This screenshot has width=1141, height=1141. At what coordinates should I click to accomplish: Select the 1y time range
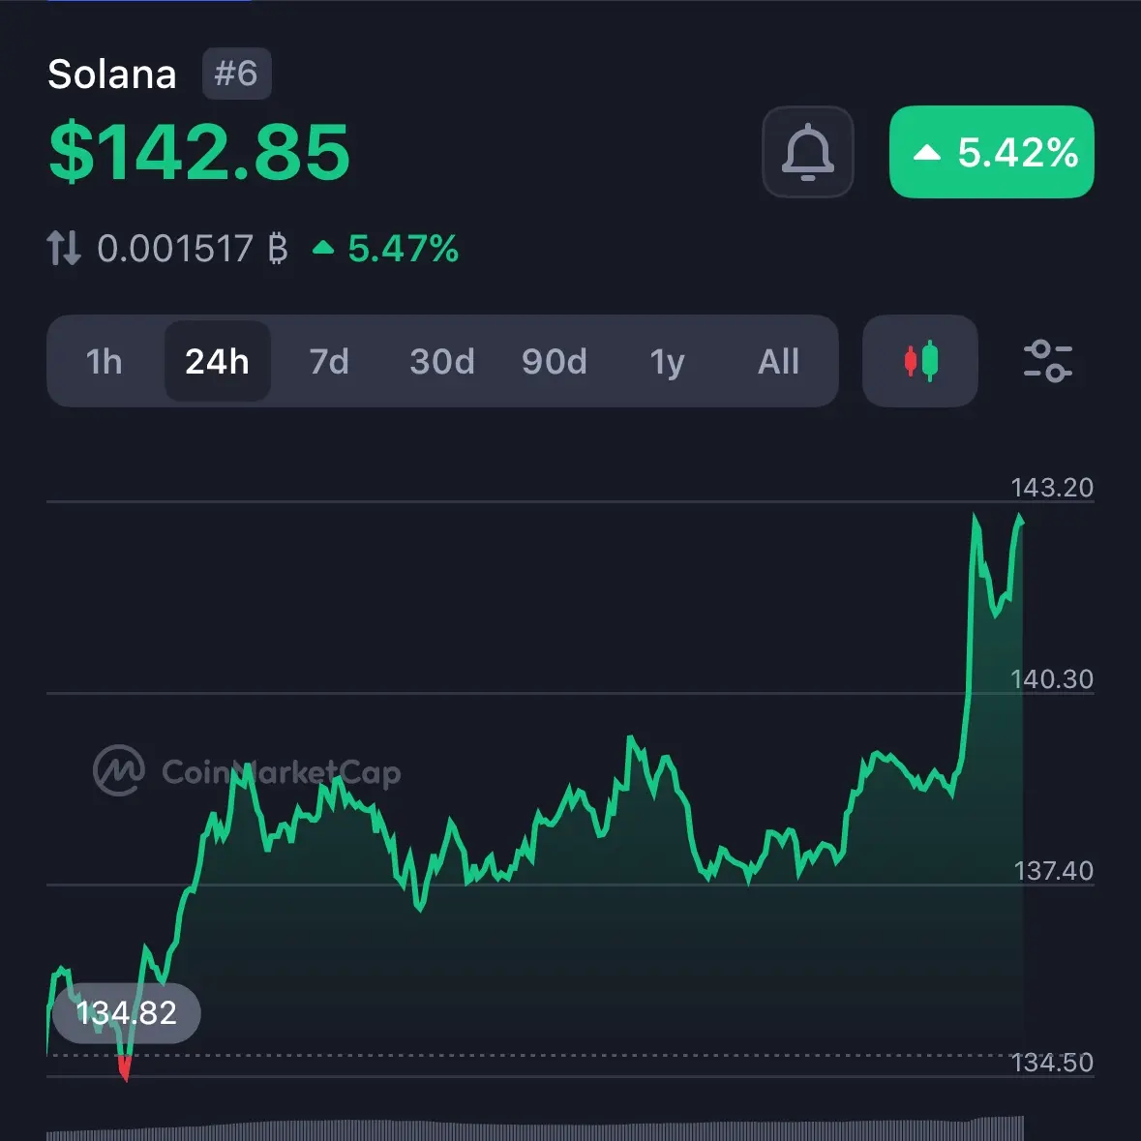(x=668, y=362)
